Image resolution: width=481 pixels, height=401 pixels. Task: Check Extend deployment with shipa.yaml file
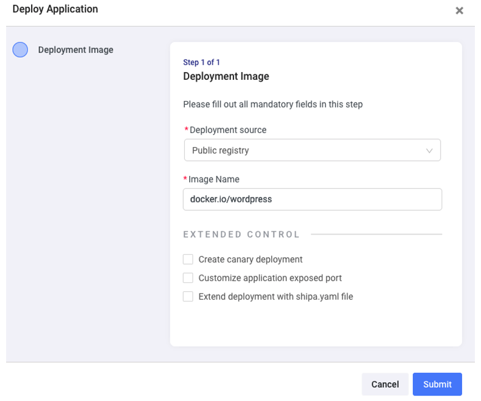[188, 297]
